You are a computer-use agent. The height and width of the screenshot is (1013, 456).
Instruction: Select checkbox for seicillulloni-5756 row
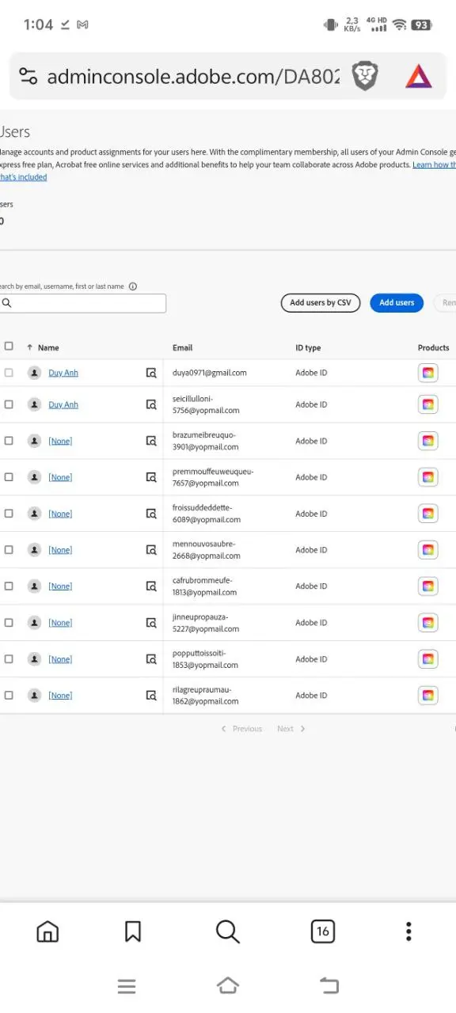point(9,404)
